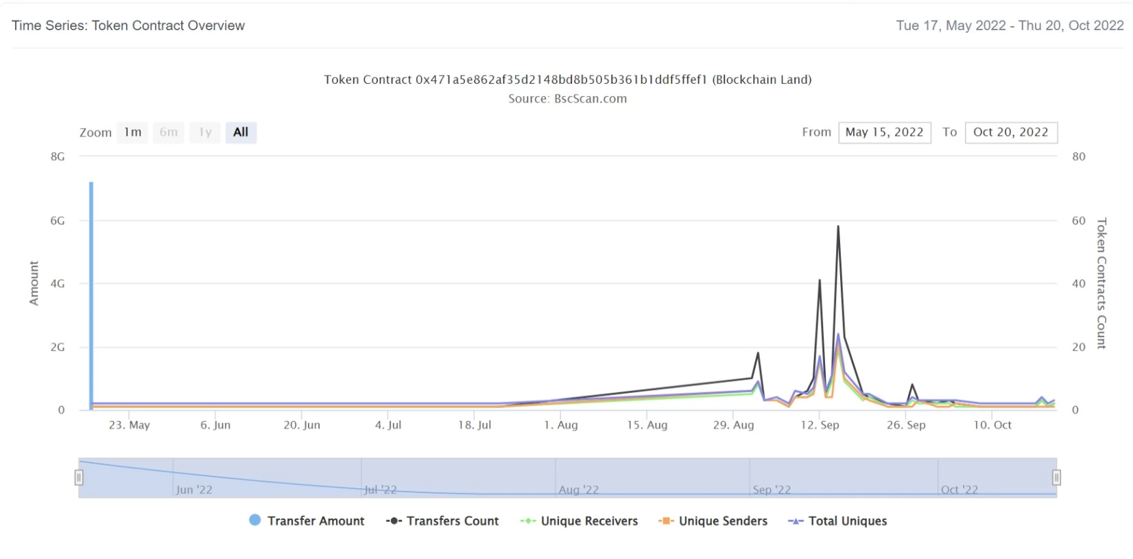This screenshot has height=559, width=1133.
Task: Click the chart title Token Contract text
Action: (568, 80)
